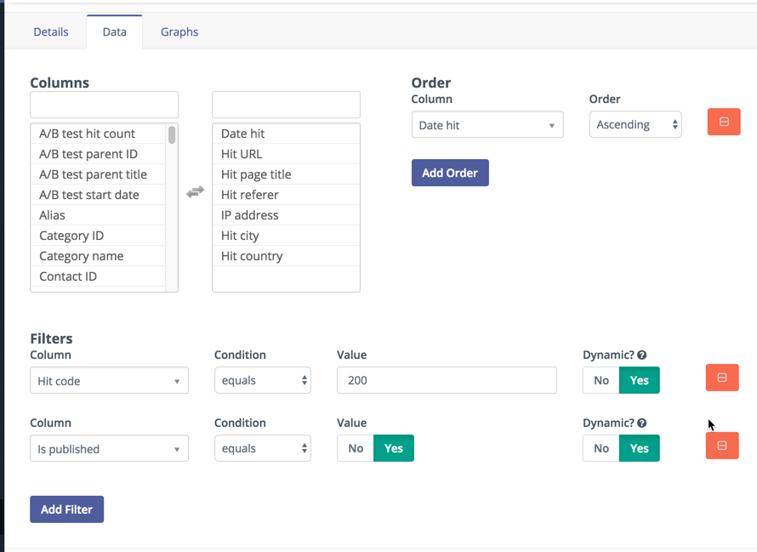Switch to the Graphs tab

point(179,31)
